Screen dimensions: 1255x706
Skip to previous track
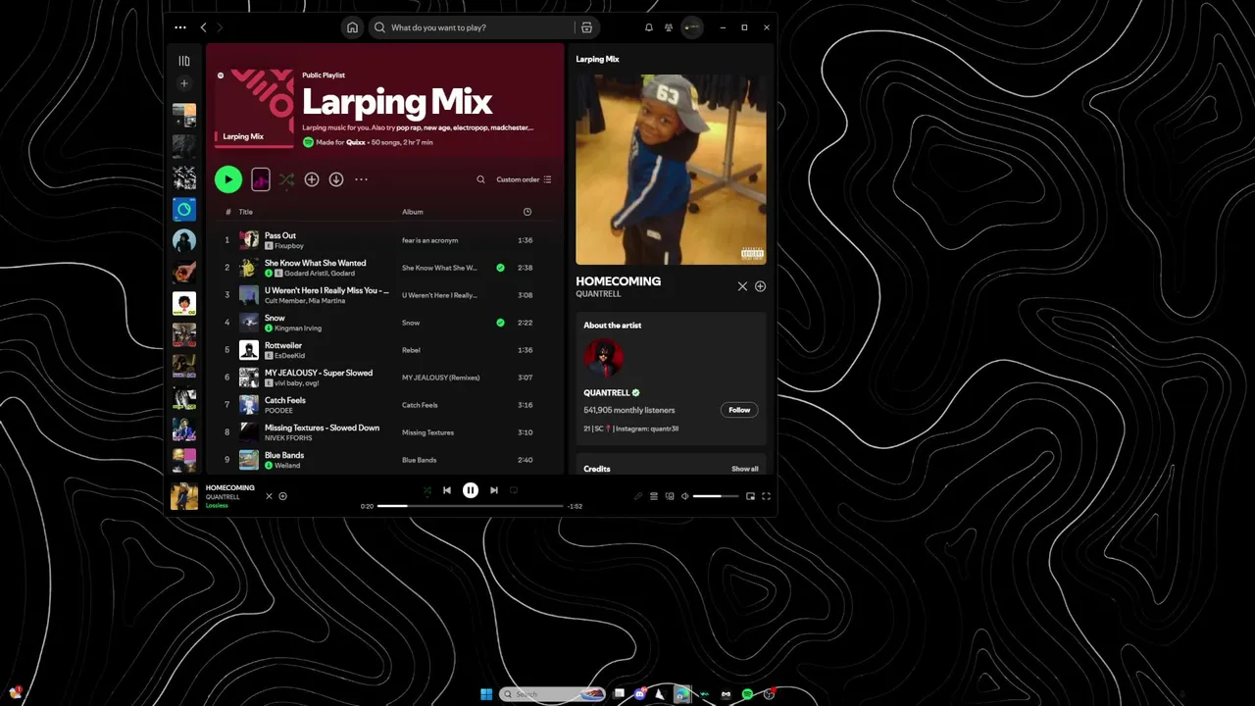447,490
